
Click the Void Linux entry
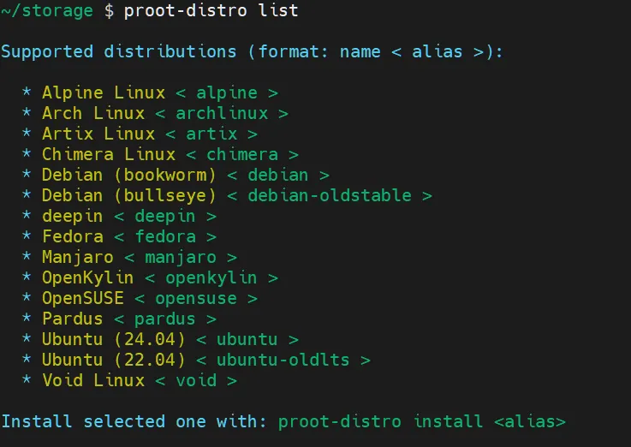[x=92, y=380]
